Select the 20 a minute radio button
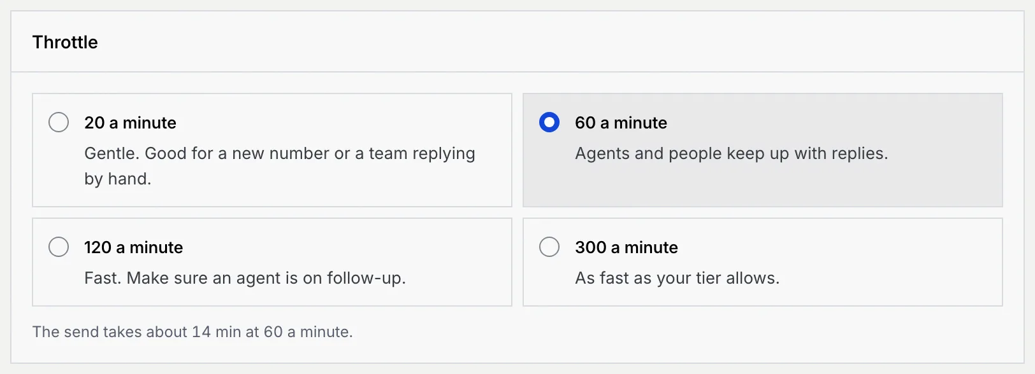The image size is (1035, 374). tap(59, 122)
